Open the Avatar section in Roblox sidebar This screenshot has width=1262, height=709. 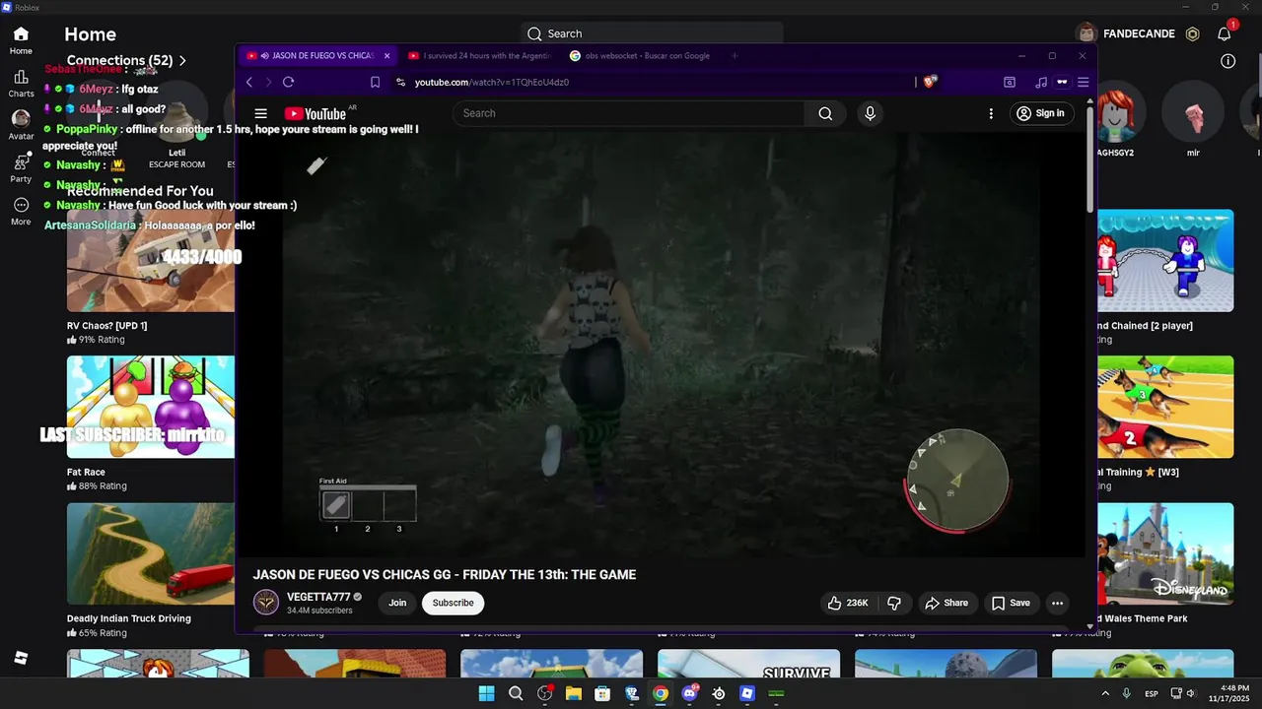point(21,125)
